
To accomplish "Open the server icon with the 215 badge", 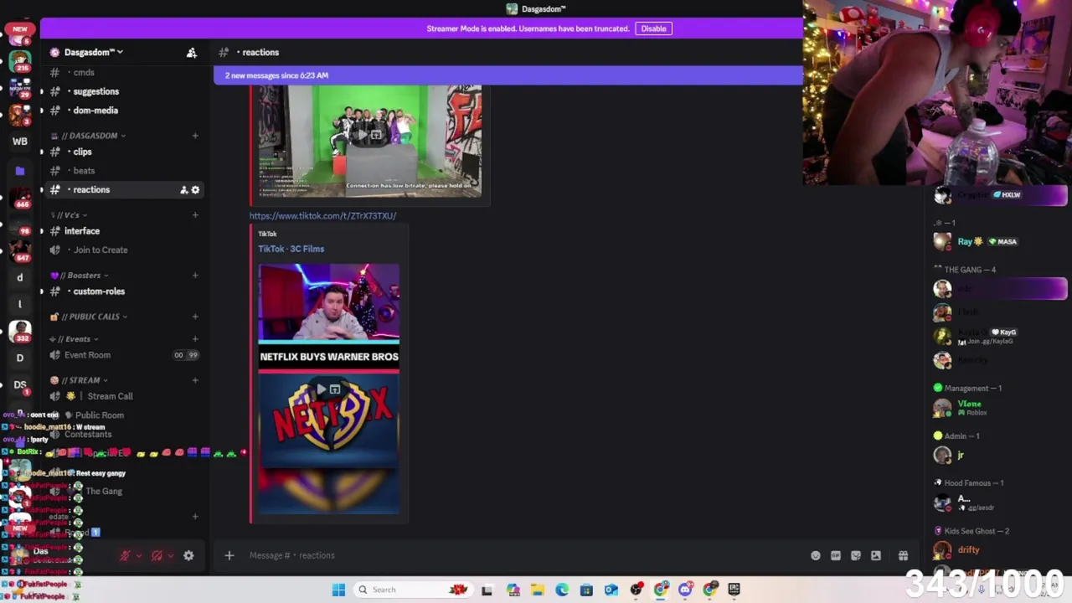I will click(x=20, y=60).
